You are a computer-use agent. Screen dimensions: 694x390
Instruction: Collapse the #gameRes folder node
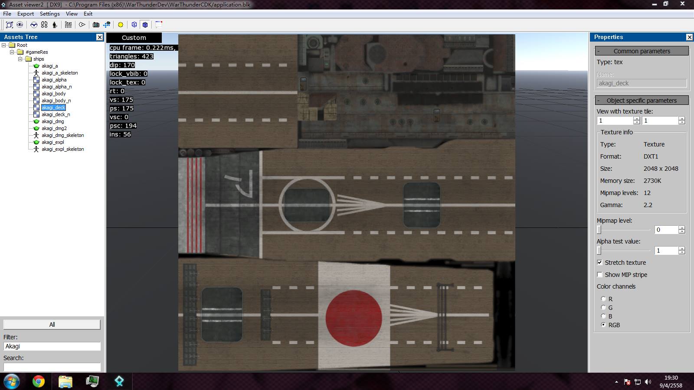(x=12, y=52)
